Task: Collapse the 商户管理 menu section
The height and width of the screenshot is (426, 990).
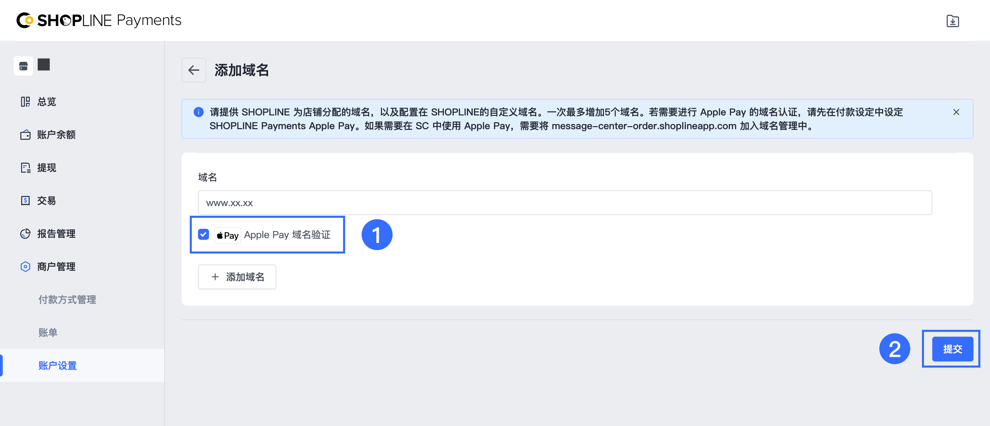Action: [56, 267]
